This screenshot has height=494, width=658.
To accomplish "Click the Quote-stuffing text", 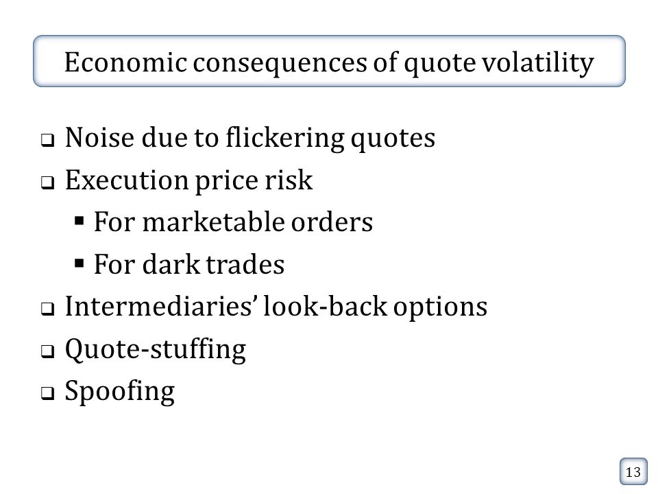I will tap(156, 349).
